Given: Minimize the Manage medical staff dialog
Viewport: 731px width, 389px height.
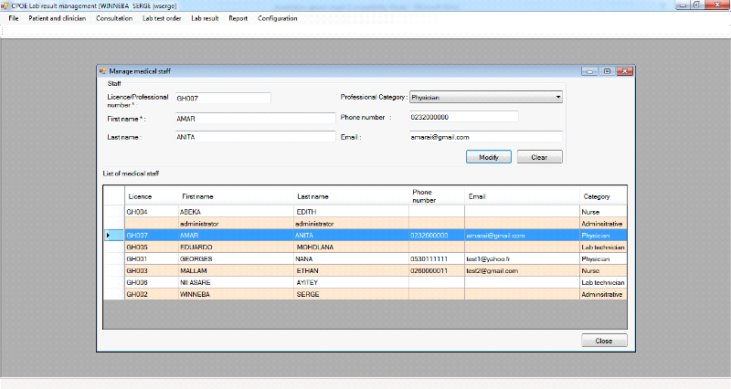Looking at the screenshot, I should pyautogui.click(x=590, y=71).
